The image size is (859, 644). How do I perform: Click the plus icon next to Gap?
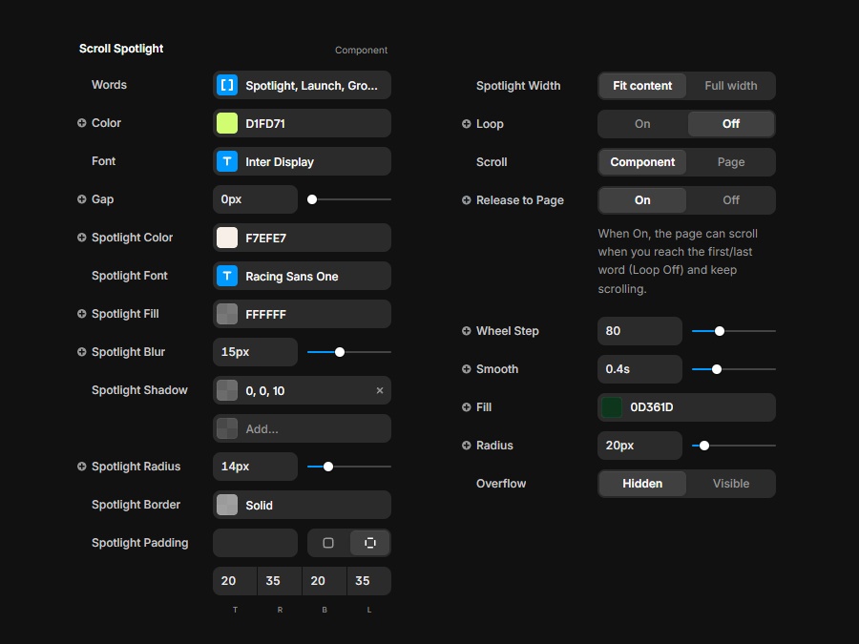(82, 199)
